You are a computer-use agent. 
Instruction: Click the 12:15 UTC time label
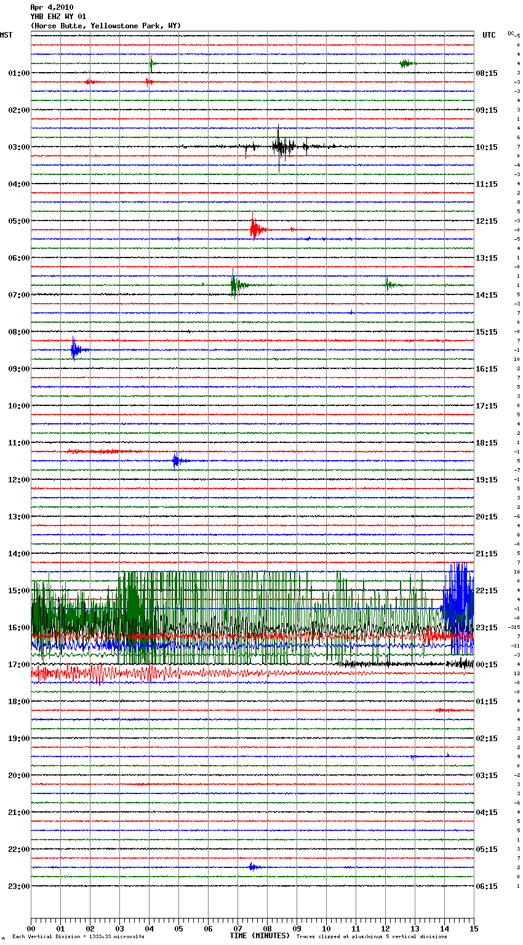pyautogui.click(x=487, y=221)
